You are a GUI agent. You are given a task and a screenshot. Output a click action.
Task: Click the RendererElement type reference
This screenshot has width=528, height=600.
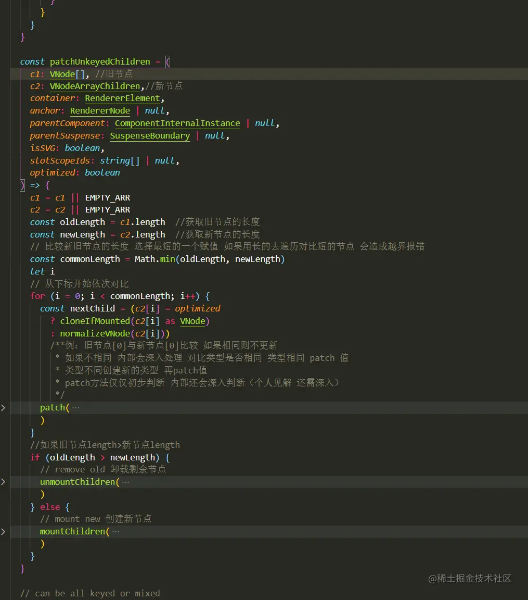pos(122,98)
